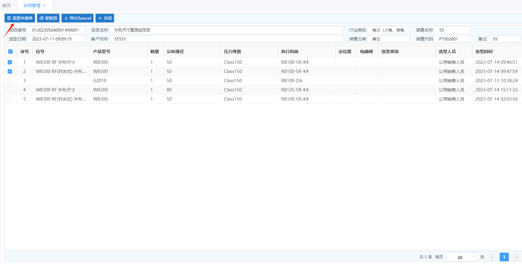Select the 合同管理 tab
Image resolution: width=522 pixels, height=264 pixels.
32,6
